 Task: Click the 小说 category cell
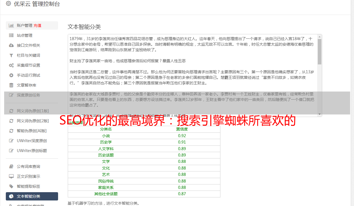click(106, 136)
